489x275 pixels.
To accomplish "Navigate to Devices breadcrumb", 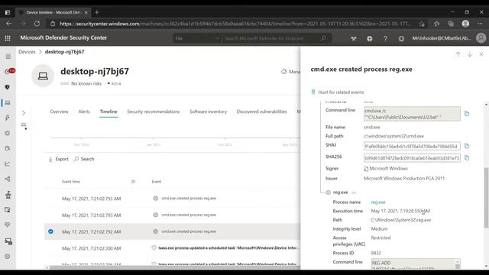I will pos(27,52).
